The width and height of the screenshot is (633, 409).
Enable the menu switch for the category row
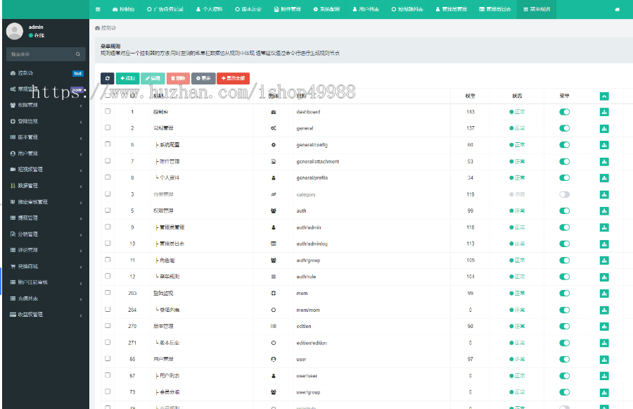(564, 194)
